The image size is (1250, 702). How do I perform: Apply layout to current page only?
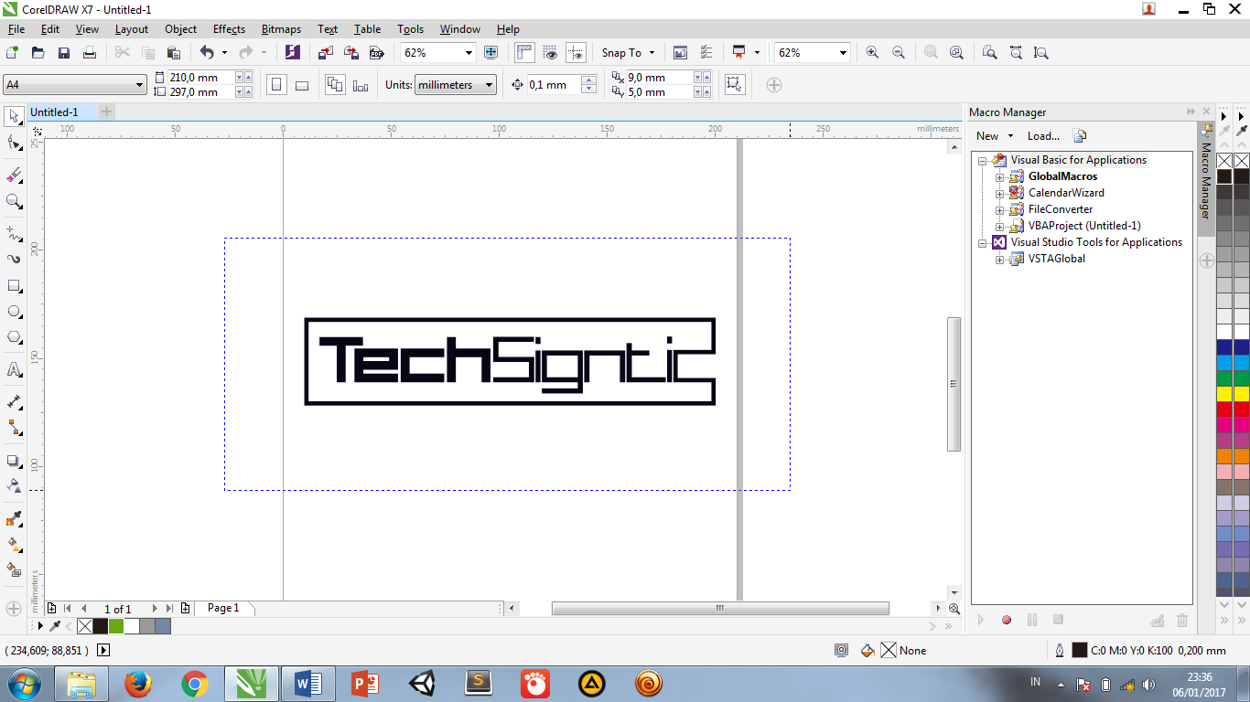coord(361,85)
